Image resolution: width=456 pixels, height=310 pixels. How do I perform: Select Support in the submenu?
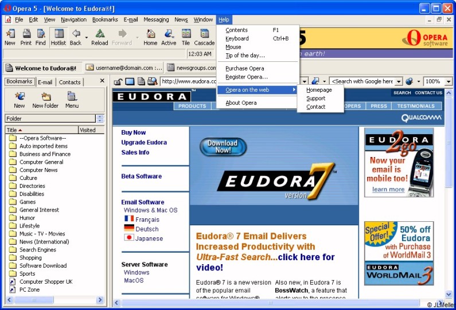321,99
